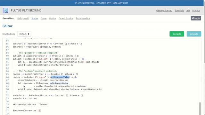The height and width of the screenshot is (115, 205).
Task: Click the Editor heading
Action: click(x=7, y=26)
